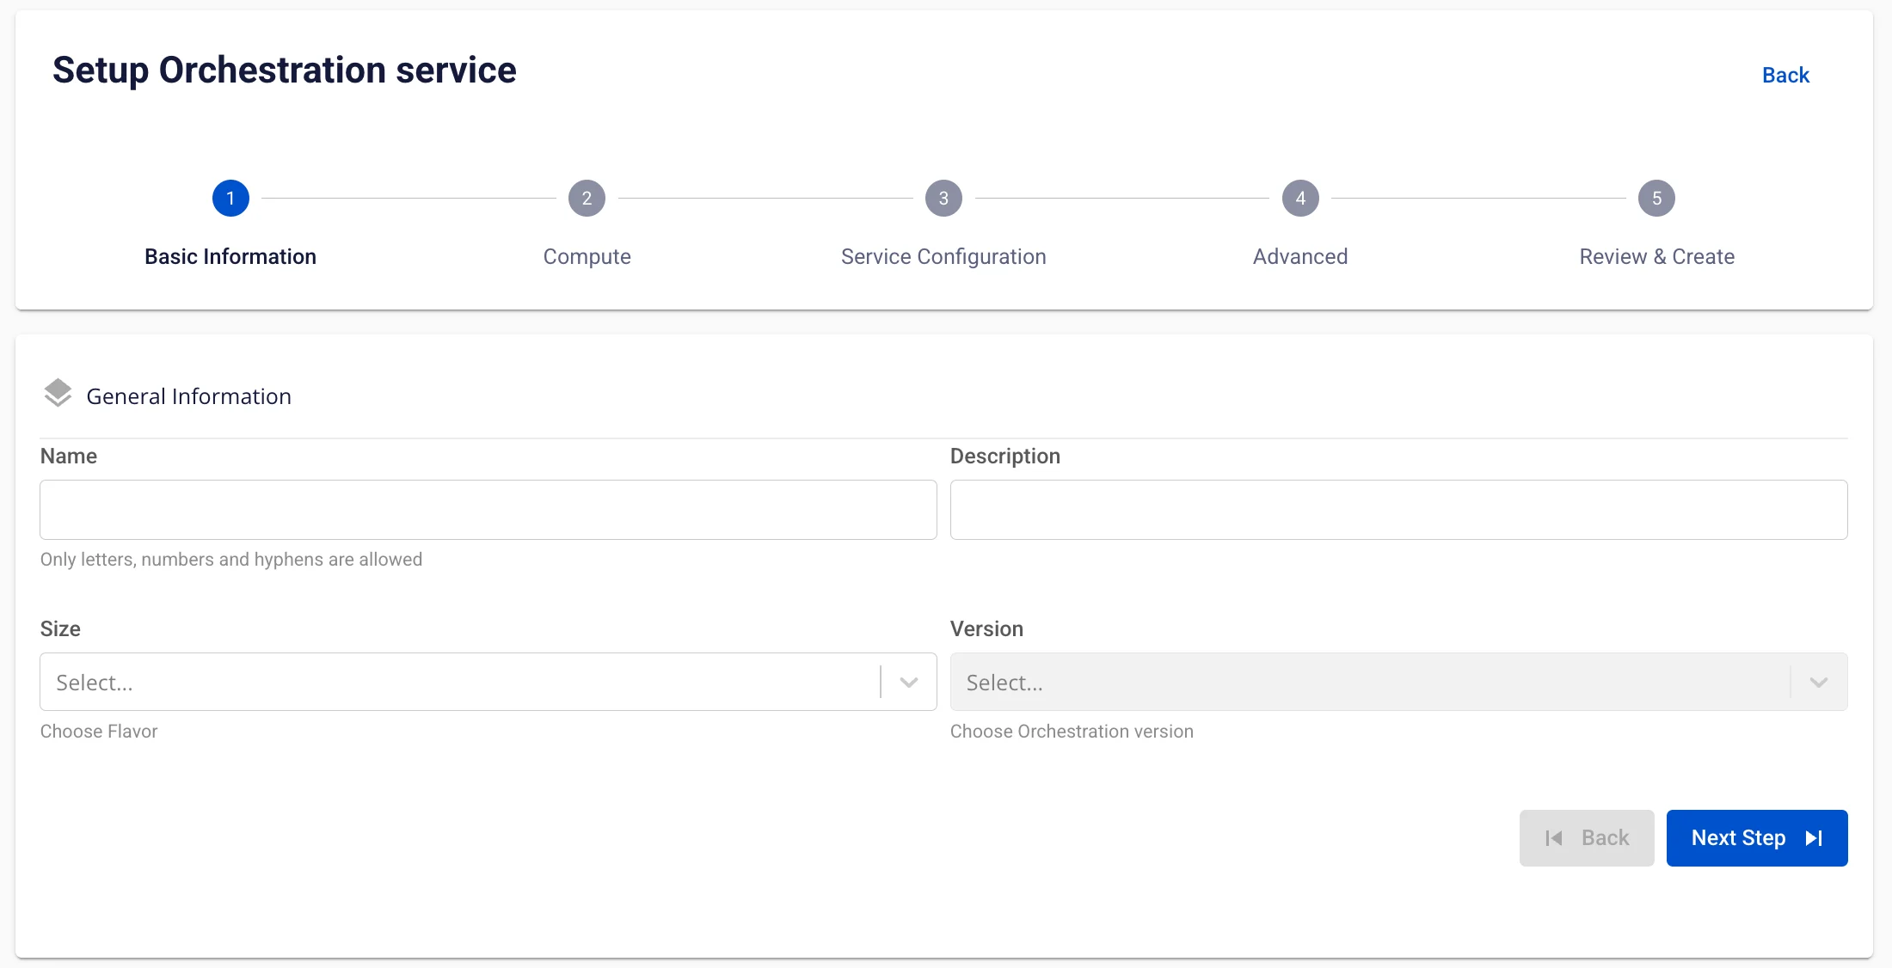Click the skip-forward arrow icon on Next Step
The height and width of the screenshot is (968, 1892).
coord(1814,838)
